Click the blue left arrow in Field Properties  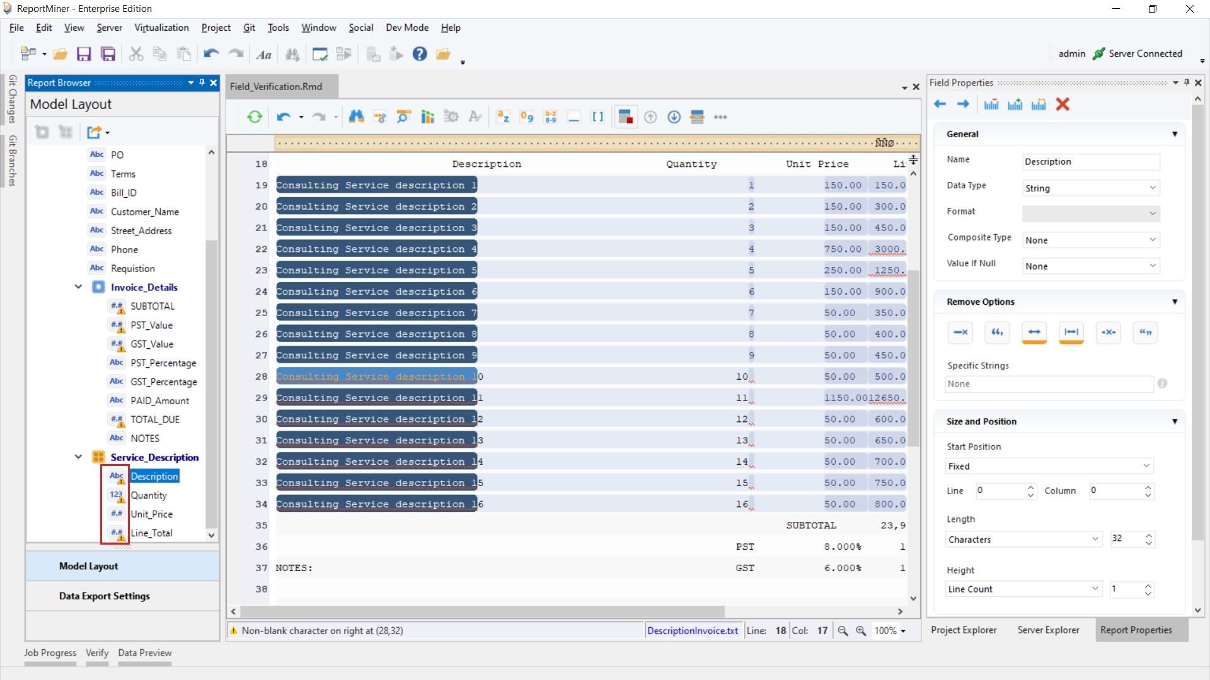coord(940,105)
